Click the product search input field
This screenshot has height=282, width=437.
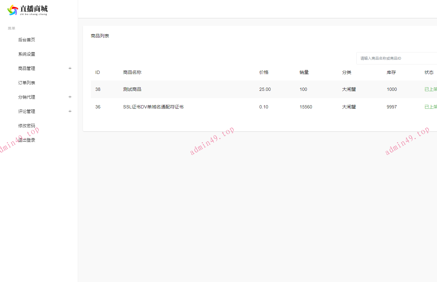tap(396, 58)
